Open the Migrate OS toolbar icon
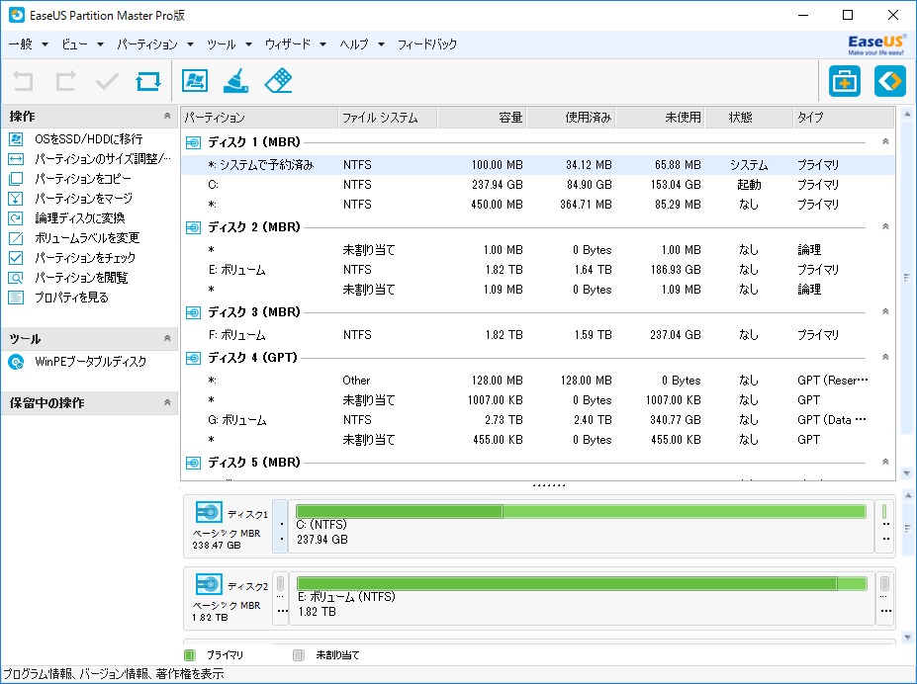The image size is (917, 684). [195, 81]
